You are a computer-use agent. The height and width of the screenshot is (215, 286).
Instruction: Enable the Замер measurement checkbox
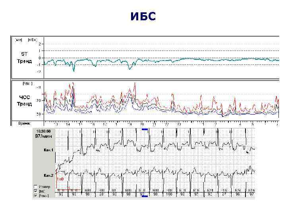[36, 187]
